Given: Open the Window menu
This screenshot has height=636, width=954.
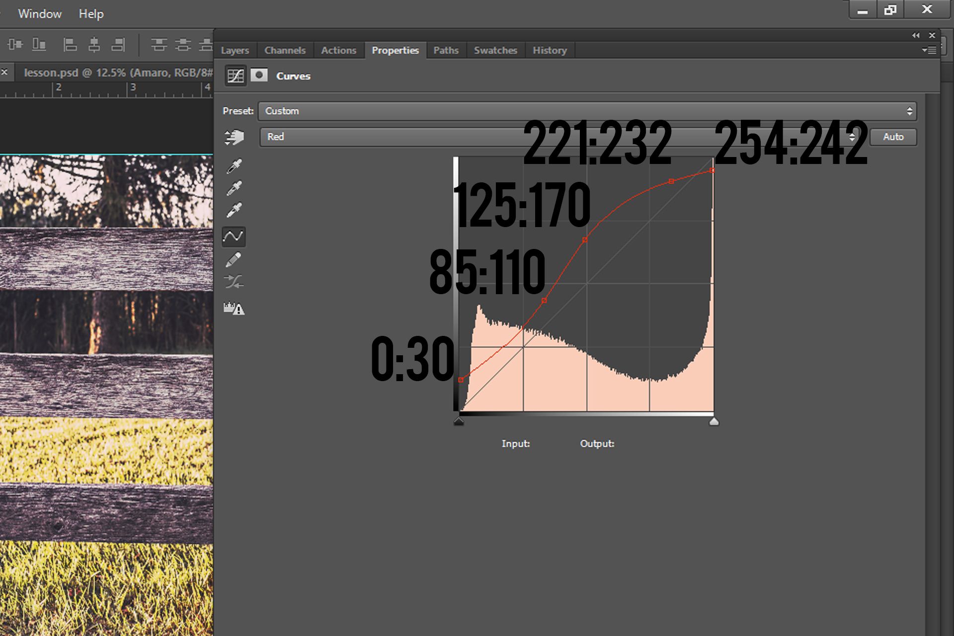Looking at the screenshot, I should tap(40, 13).
